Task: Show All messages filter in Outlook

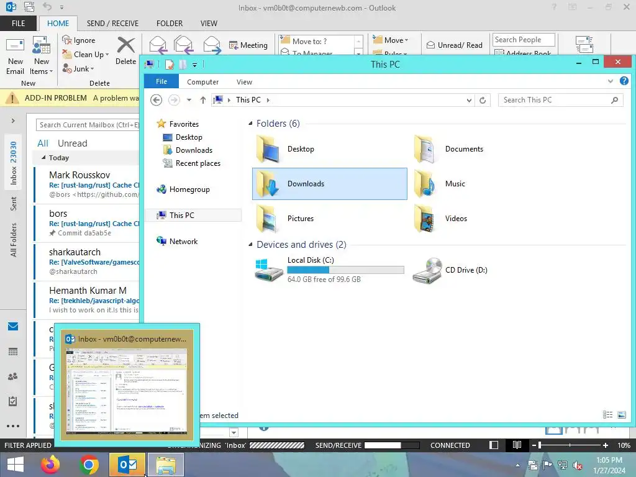Action: (43, 143)
